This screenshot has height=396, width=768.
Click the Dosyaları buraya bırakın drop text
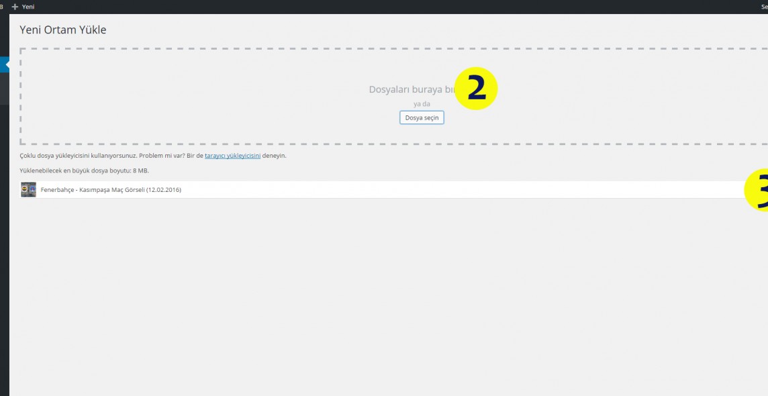click(x=411, y=89)
